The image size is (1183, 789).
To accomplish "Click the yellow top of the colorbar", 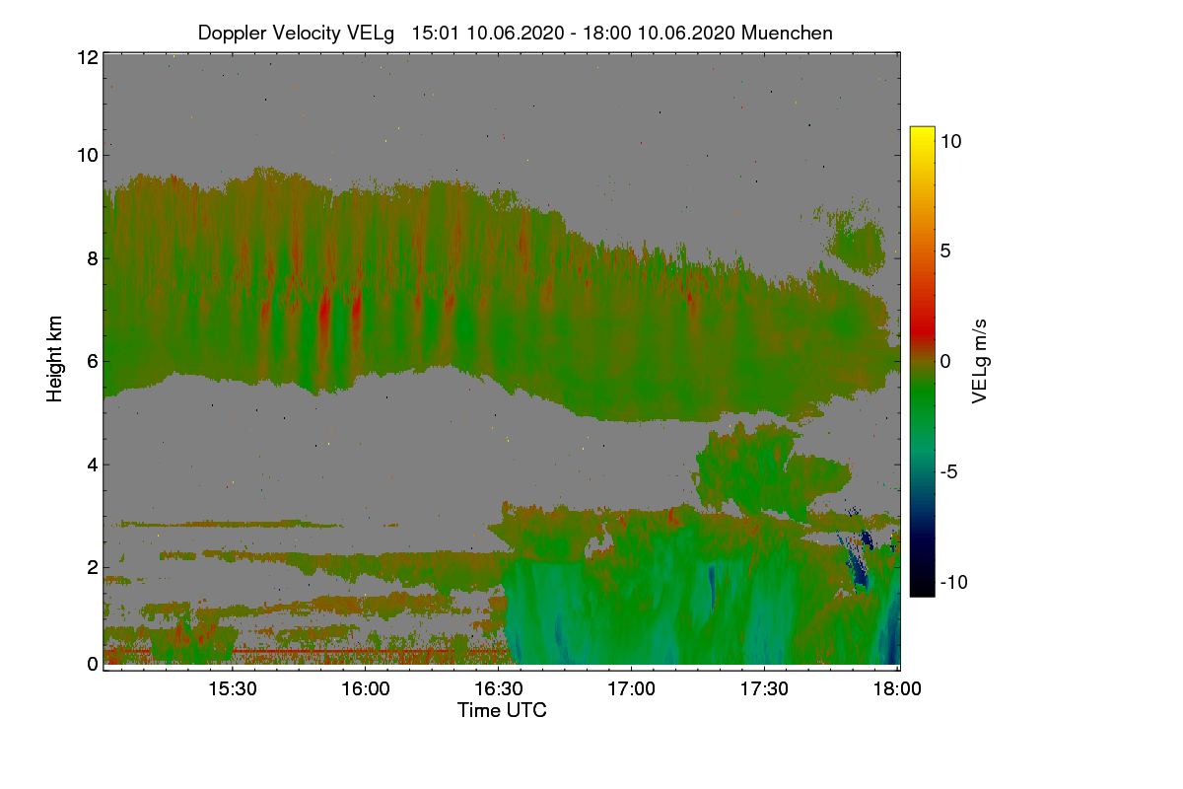I will pos(922,136).
